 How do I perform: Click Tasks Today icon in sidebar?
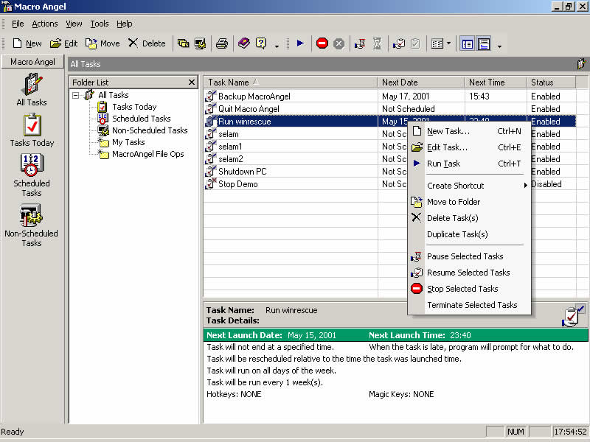point(32,130)
